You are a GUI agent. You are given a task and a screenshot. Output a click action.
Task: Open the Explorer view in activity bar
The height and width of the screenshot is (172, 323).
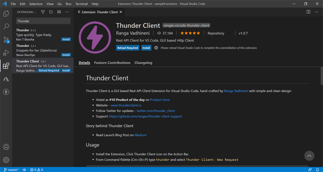coord(6,13)
